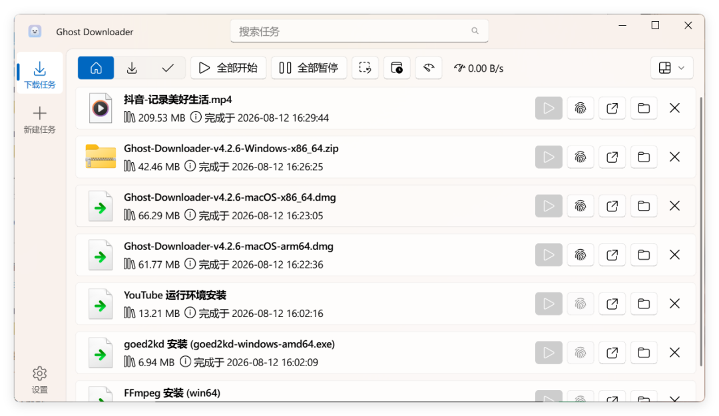Open 设置 settings from the sidebar

pyautogui.click(x=39, y=380)
